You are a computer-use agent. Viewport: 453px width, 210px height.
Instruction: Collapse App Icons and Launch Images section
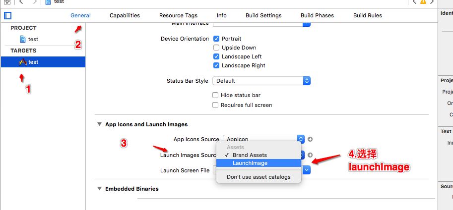click(x=99, y=124)
